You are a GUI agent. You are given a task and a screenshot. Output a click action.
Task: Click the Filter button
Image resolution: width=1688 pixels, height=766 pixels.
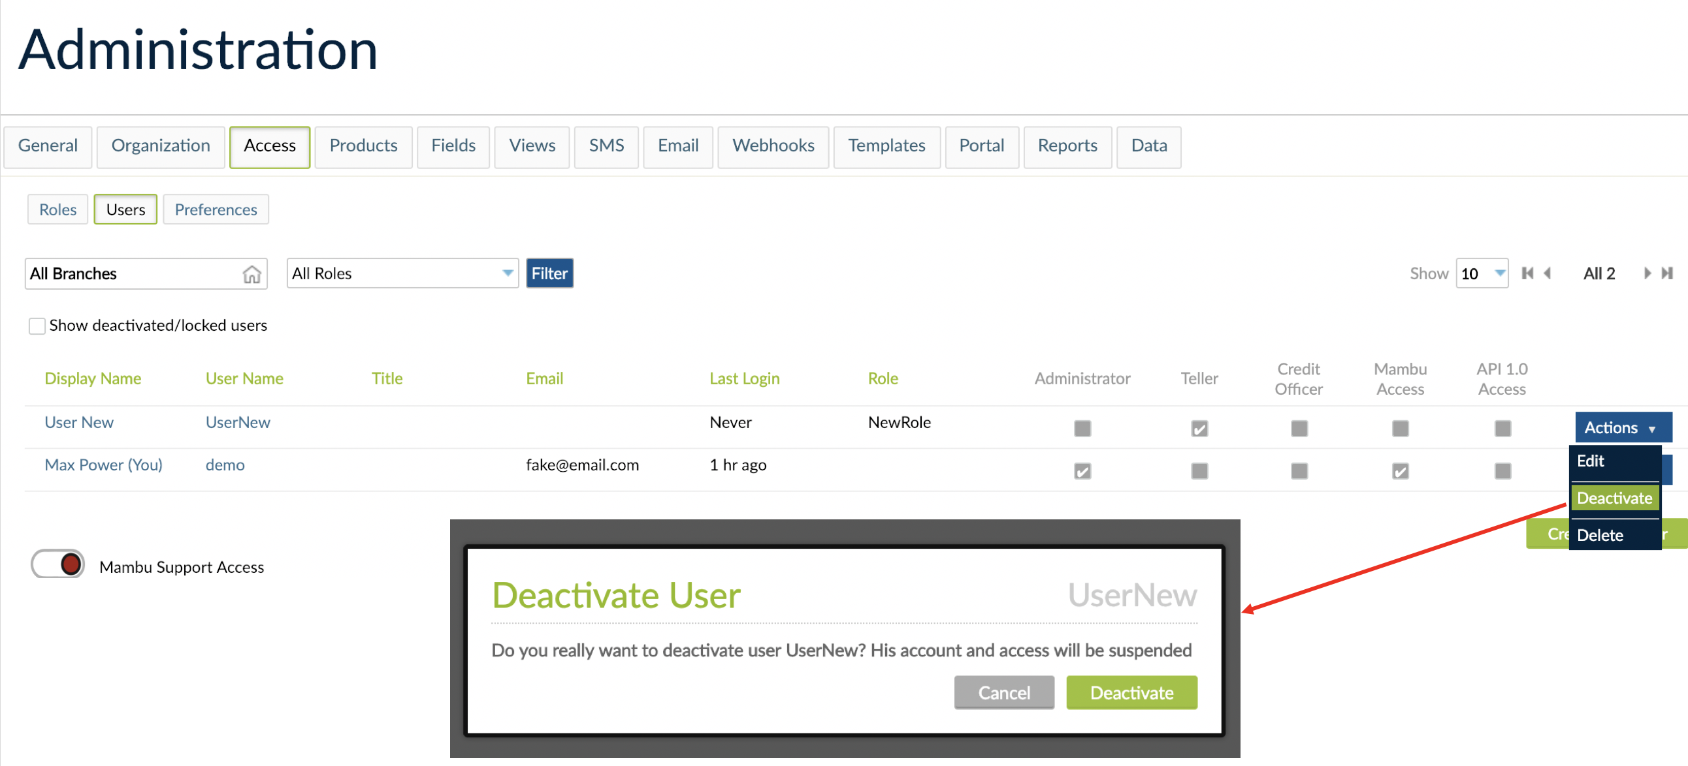click(x=549, y=273)
